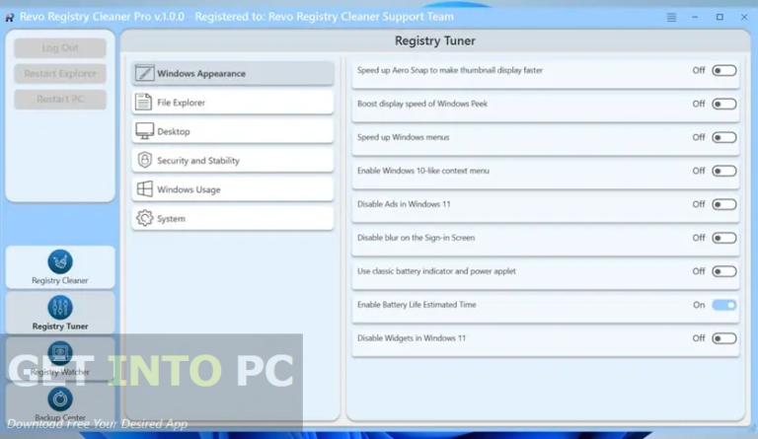Select the Desktop monitor icon
The image size is (758, 439).
tap(144, 131)
